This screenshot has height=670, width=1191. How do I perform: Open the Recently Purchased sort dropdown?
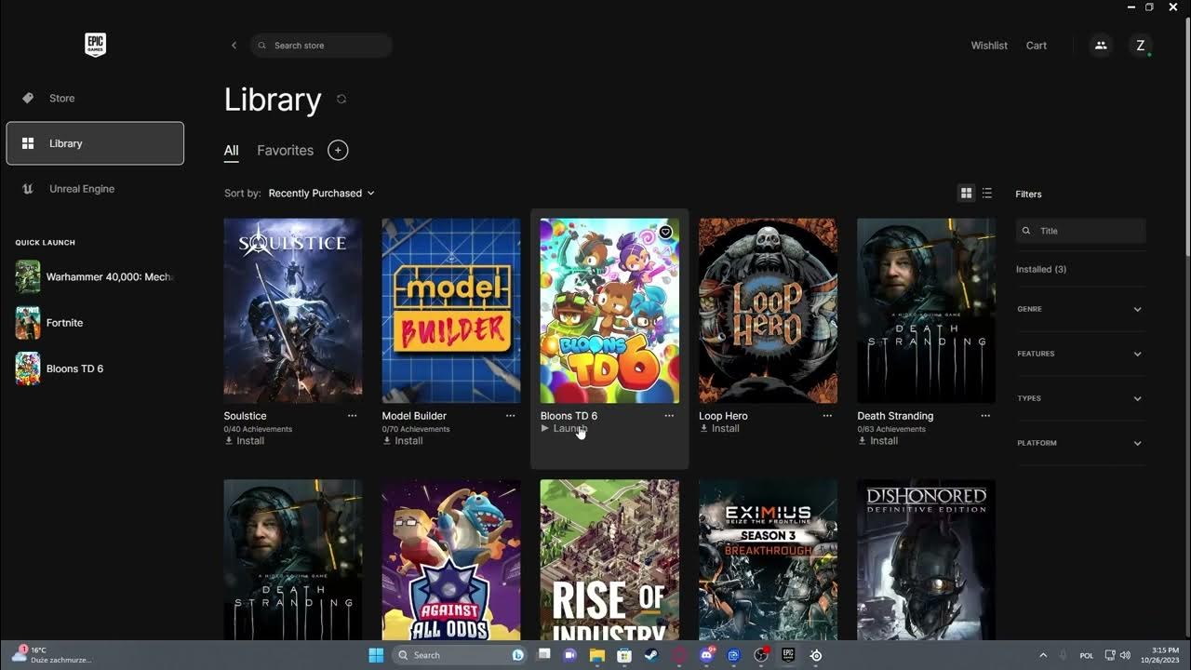(x=321, y=193)
